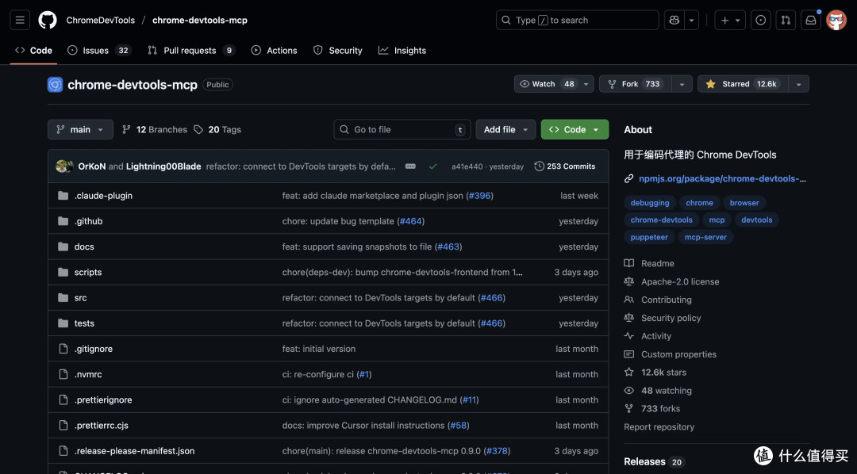The width and height of the screenshot is (857, 474).
Task: Open commit hash a41e440
Action: [467, 166]
